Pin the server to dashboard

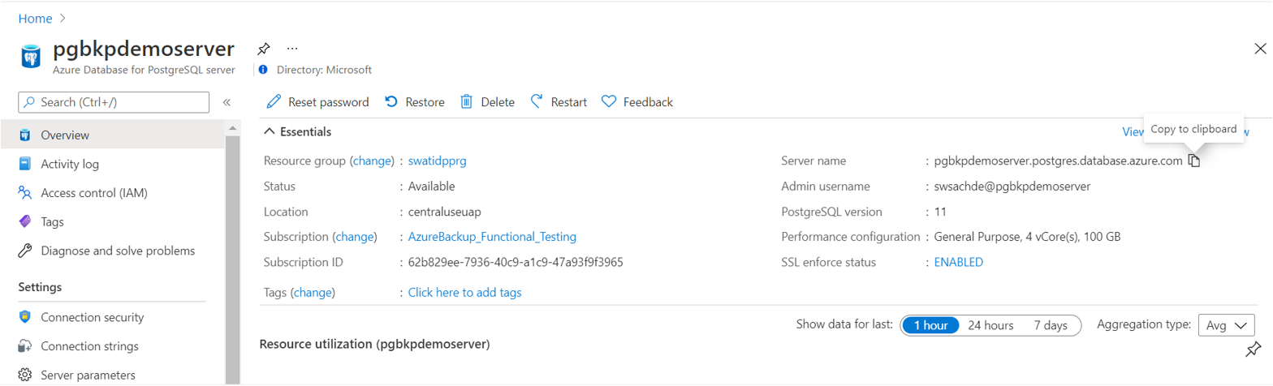pos(263,49)
